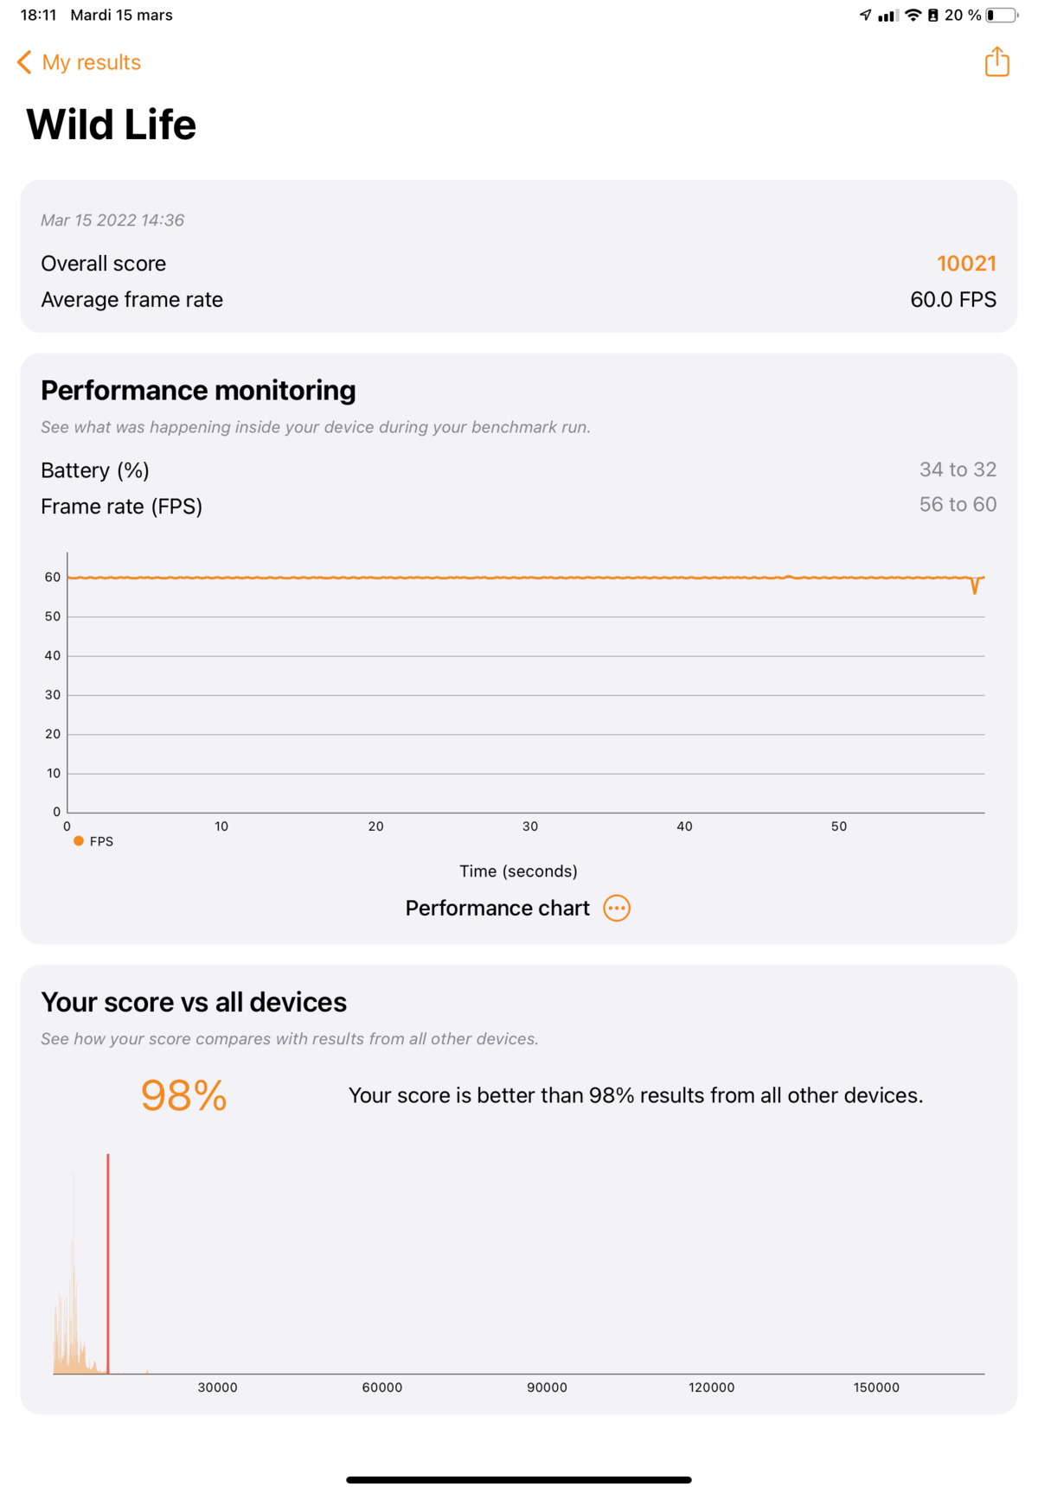This screenshot has height=1493, width=1038.
Task: Tap the share icon at top right
Action: [x=996, y=61]
